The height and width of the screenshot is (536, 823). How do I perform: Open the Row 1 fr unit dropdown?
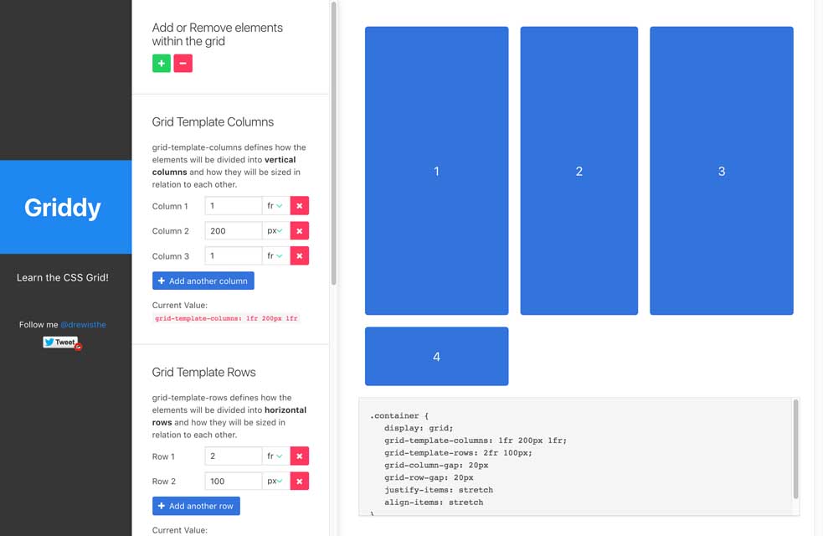275,456
